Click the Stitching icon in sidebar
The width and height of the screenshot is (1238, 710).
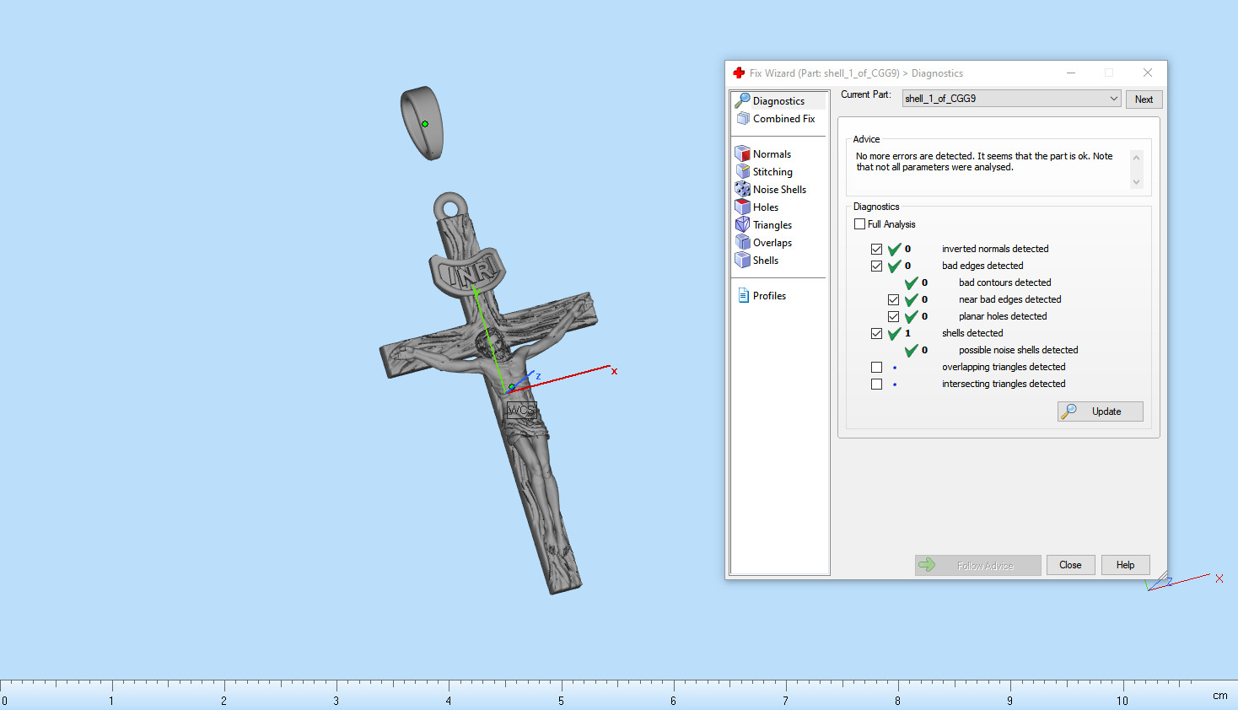(x=742, y=171)
